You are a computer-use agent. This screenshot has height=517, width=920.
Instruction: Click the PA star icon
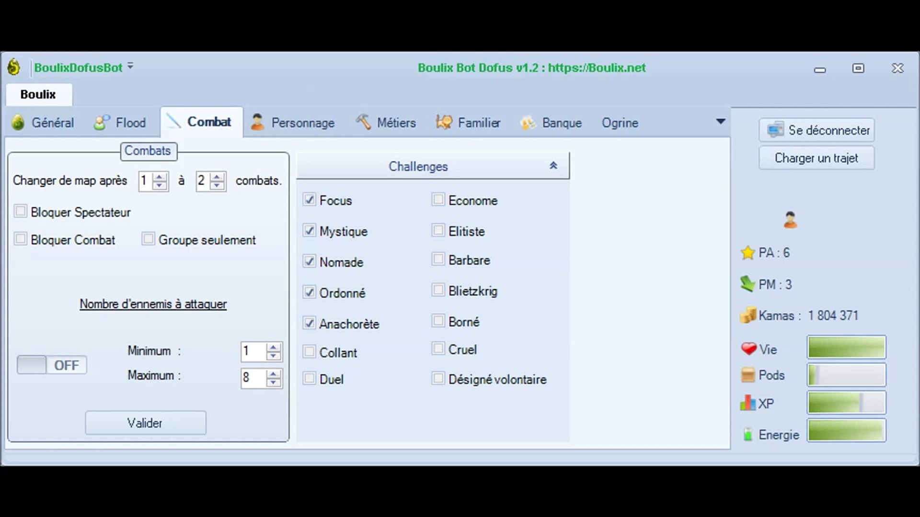[747, 253]
